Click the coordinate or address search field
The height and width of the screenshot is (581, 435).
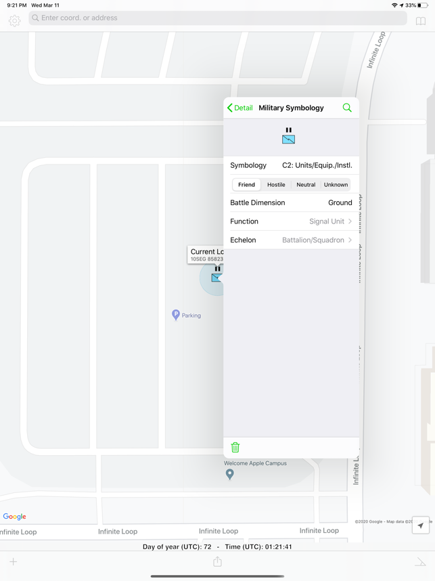point(218,18)
